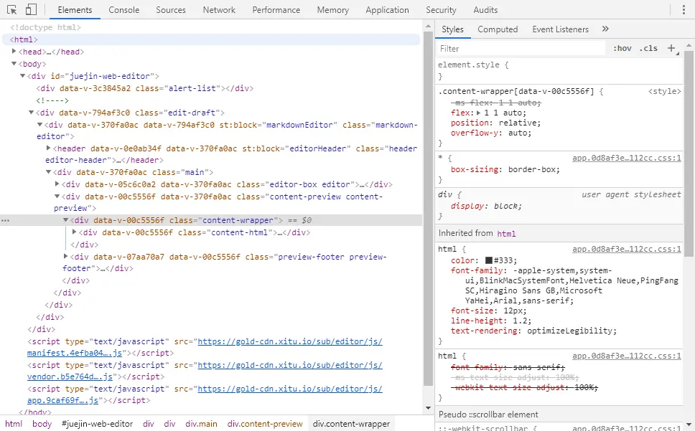Viewport: 695px width, 431px height.
Task: Click the Elements panel vertical scrollbar
Action: click(x=428, y=208)
